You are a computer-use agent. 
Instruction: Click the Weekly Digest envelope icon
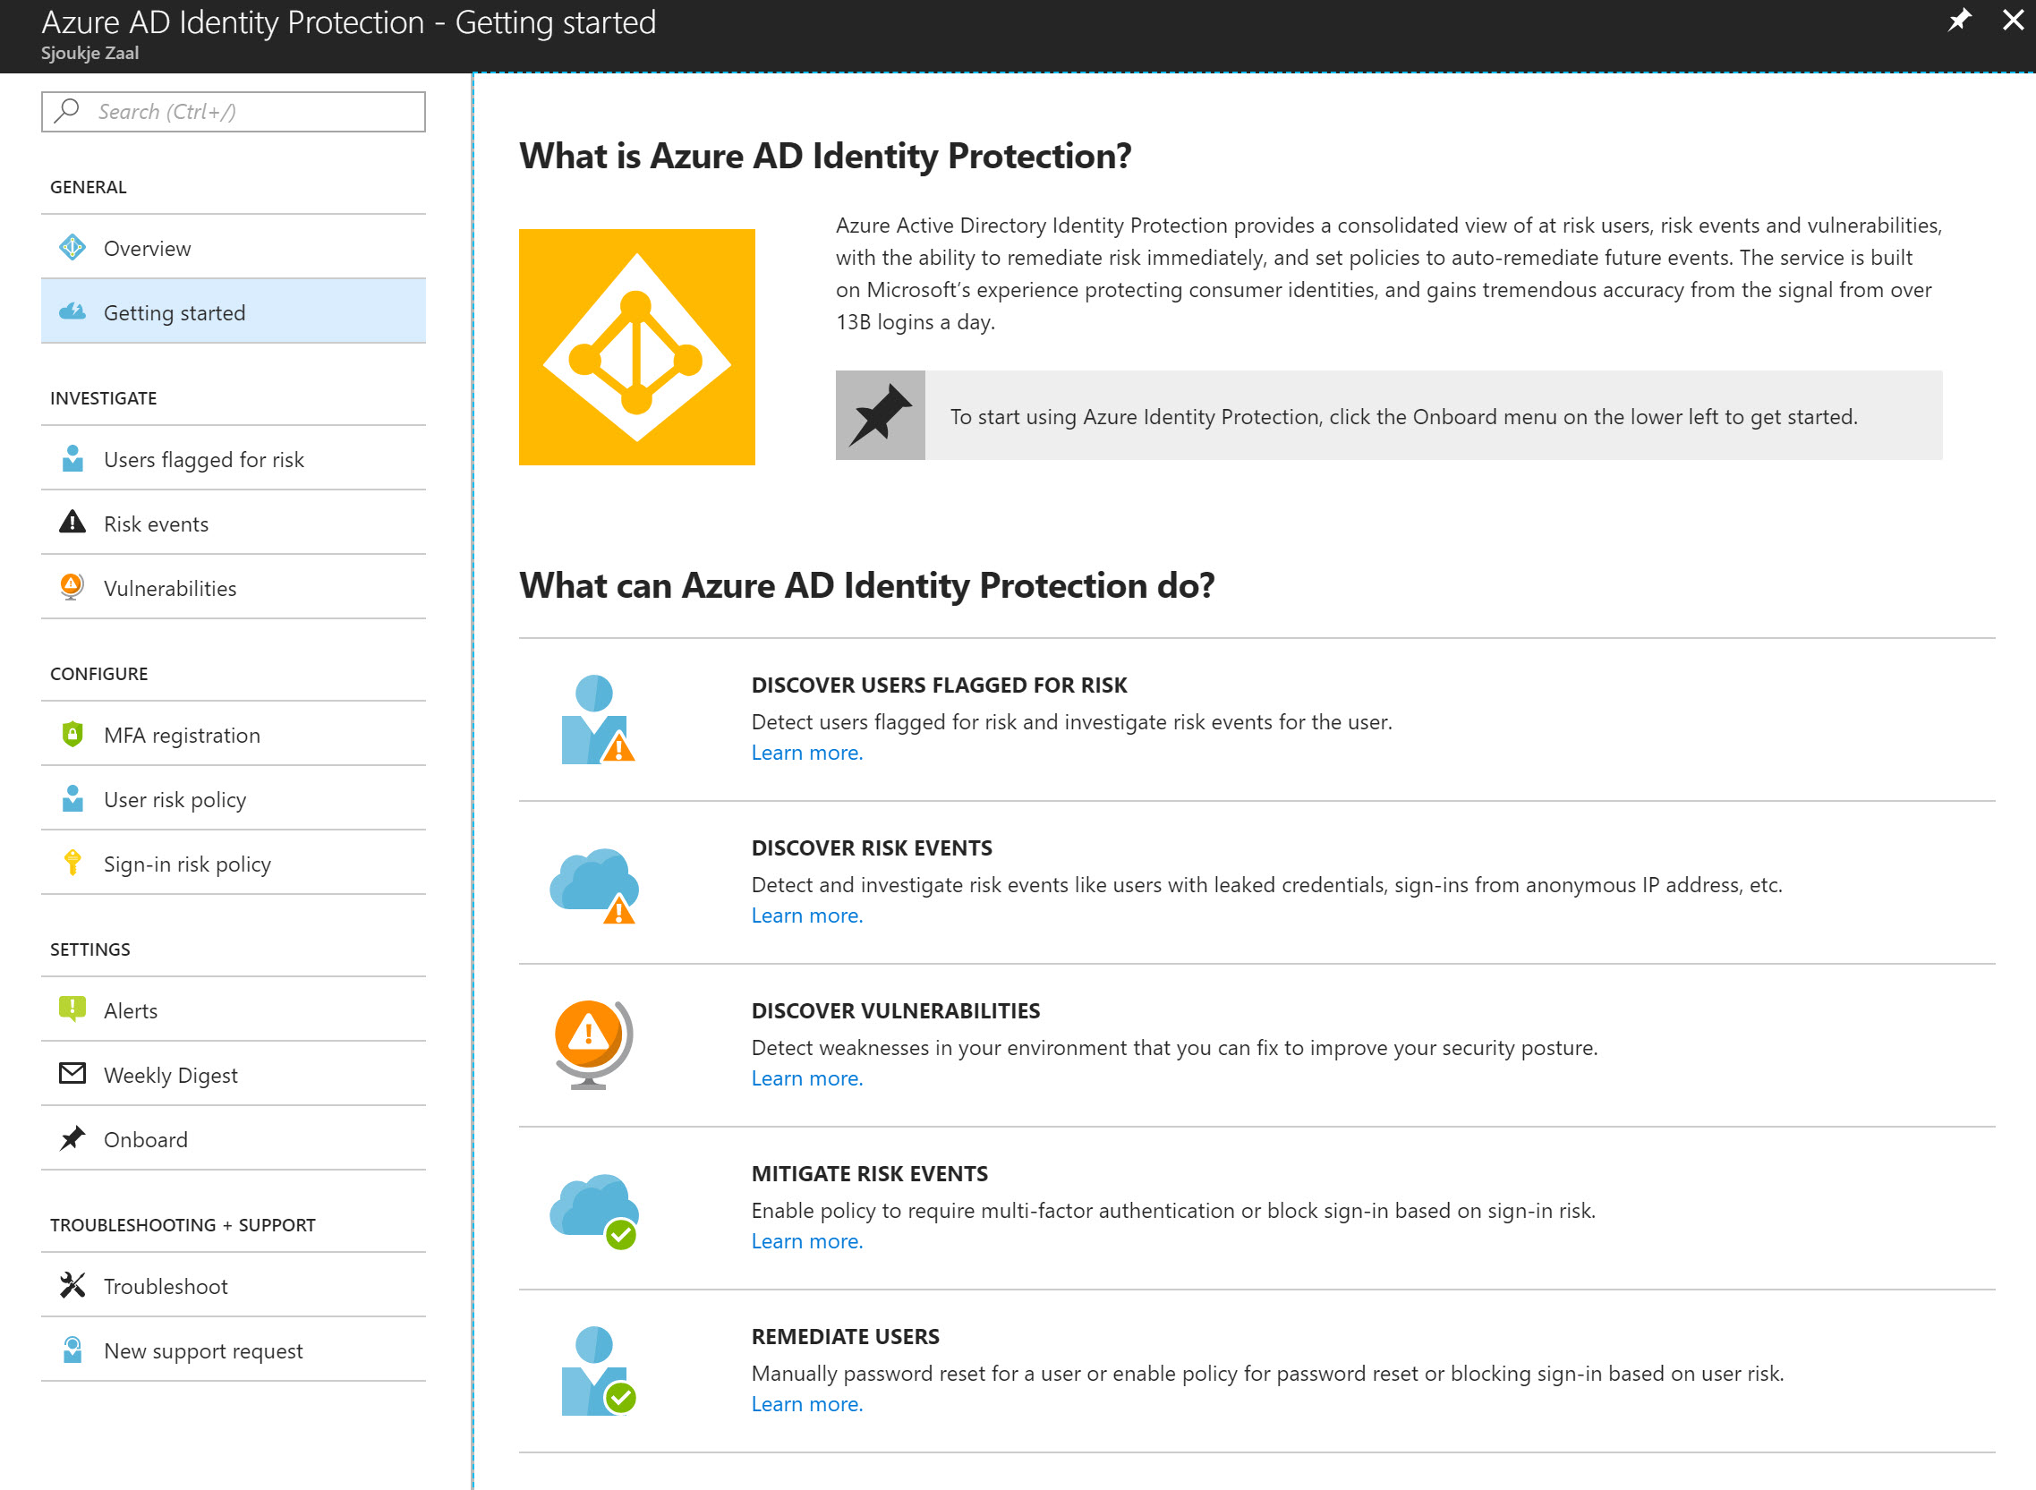click(x=72, y=1073)
